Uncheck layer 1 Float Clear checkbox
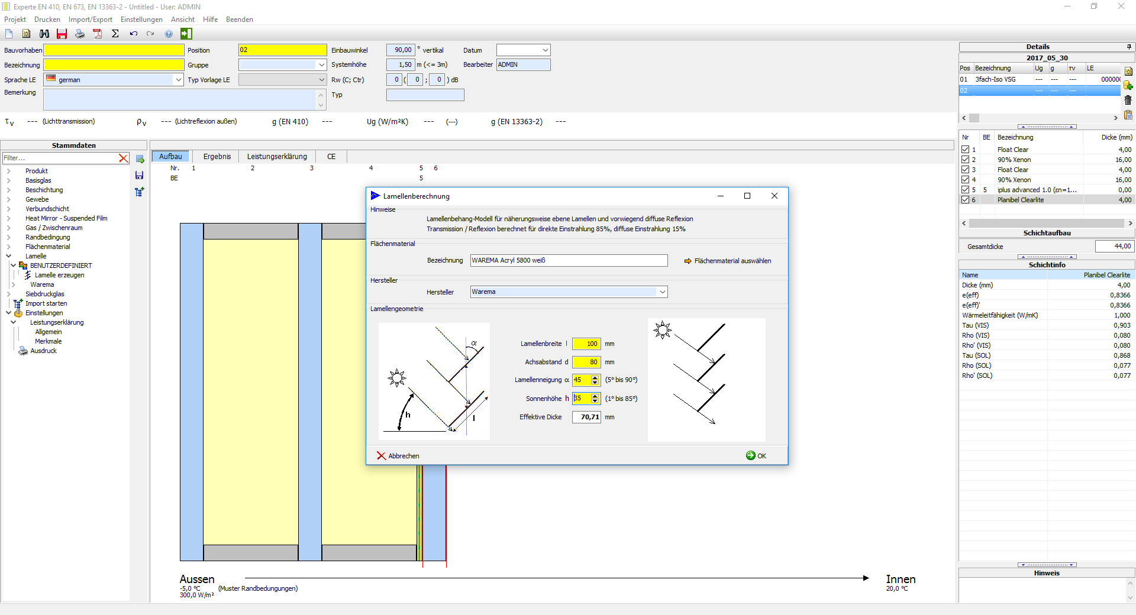Image resolution: width=1136 pixels, height=615 pixels. pos(965,150)
